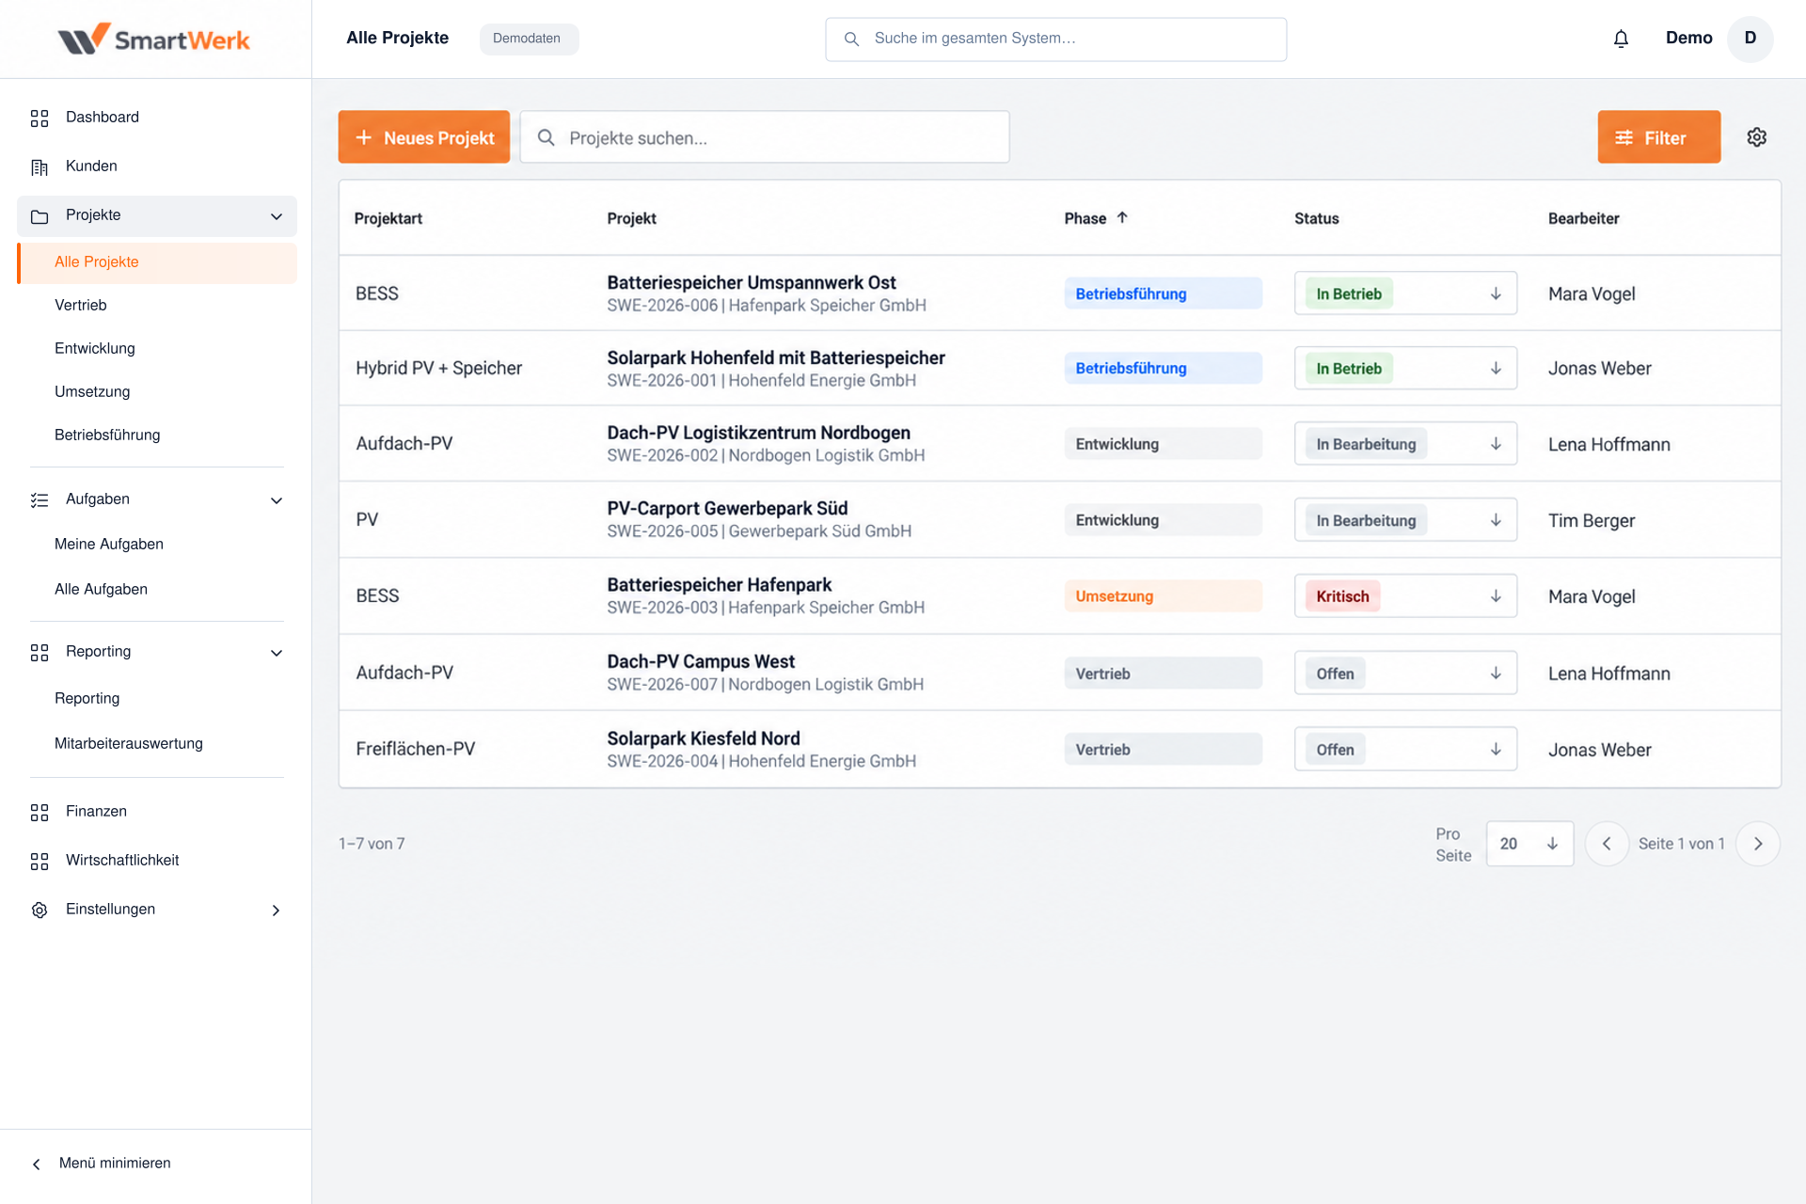The height and width of the screenshot is (1204, 1806).
Task: Click the Finanzen grid icon
Action: pos(40,812)
